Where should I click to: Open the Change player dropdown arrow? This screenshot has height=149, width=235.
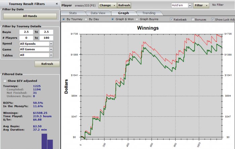[x=114, y=5]
